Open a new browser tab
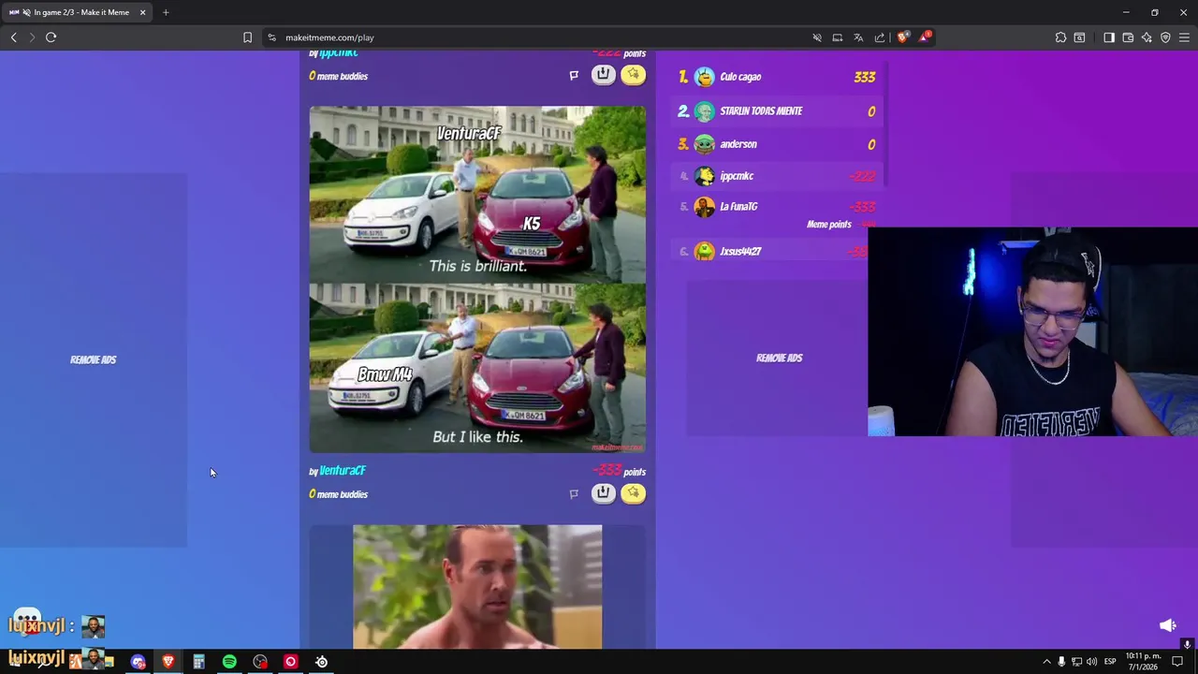Screen dimensions: 1198x674 click(x=166, y=12)
